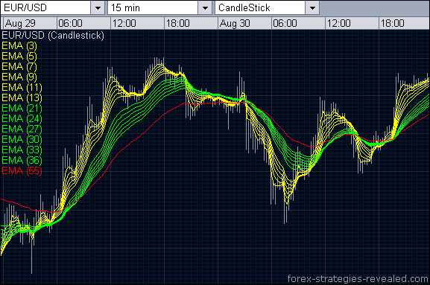Select the green EMA (24) legend entry
Viewport: 430px width, 285px height.
click(22, 118)
